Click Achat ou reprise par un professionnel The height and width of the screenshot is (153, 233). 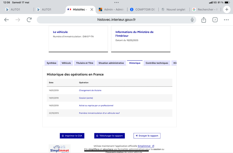tap(96, 105)
